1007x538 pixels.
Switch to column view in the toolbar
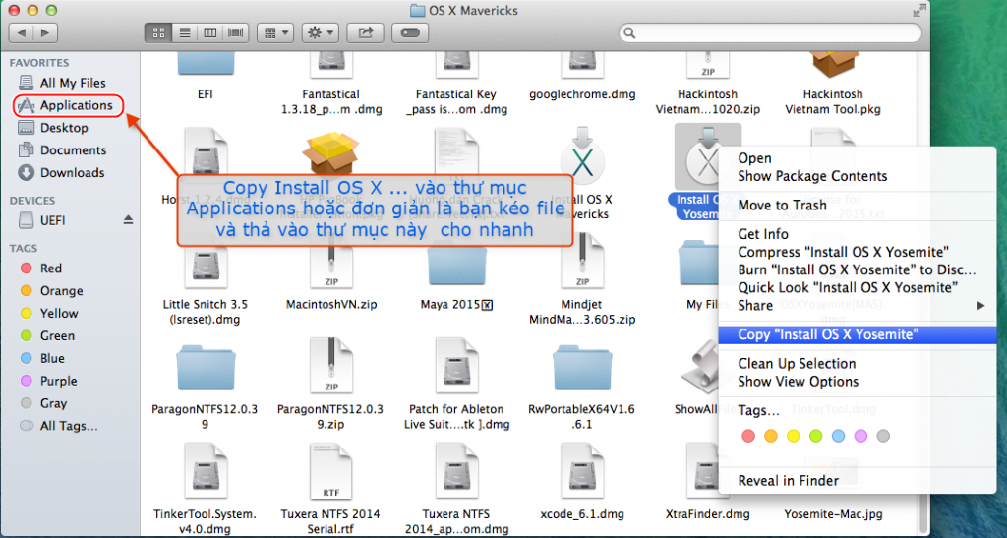coord(210,32)
